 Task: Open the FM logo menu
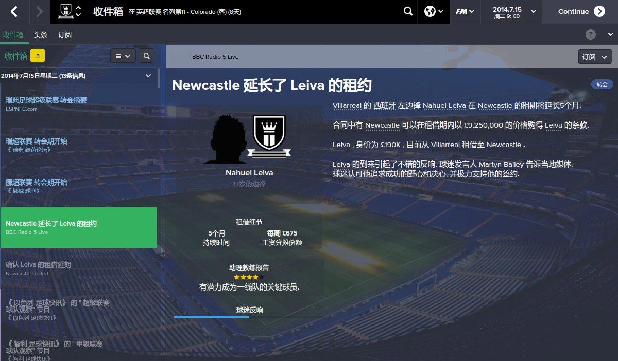coord(465,11)
